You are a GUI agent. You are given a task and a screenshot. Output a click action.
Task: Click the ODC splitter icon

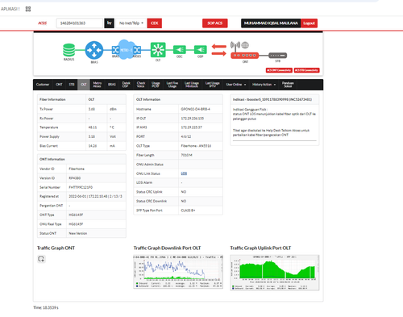click(x=180, y=50)
